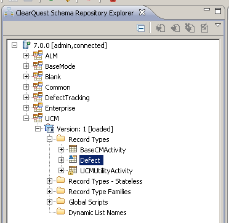
Task: Click the checked-clipboard properties toolbar icon
Action: (204, 28)
